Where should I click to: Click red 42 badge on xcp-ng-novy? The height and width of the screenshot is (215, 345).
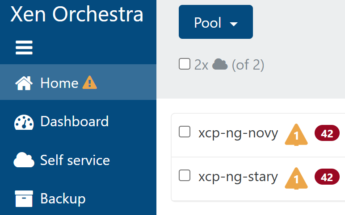click(327, 133)
